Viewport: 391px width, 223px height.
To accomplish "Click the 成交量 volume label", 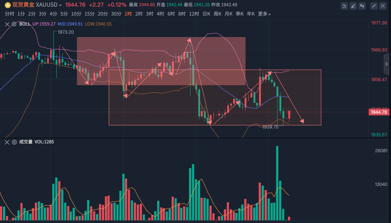I will pyautogui.click(x=26, y=142).
